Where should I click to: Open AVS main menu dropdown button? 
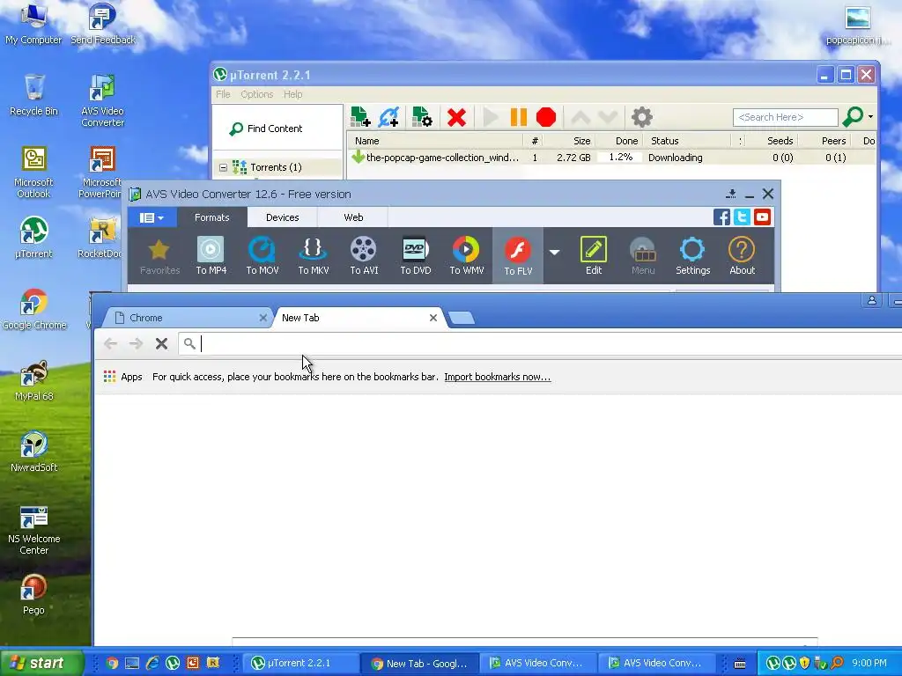[152, 218]
